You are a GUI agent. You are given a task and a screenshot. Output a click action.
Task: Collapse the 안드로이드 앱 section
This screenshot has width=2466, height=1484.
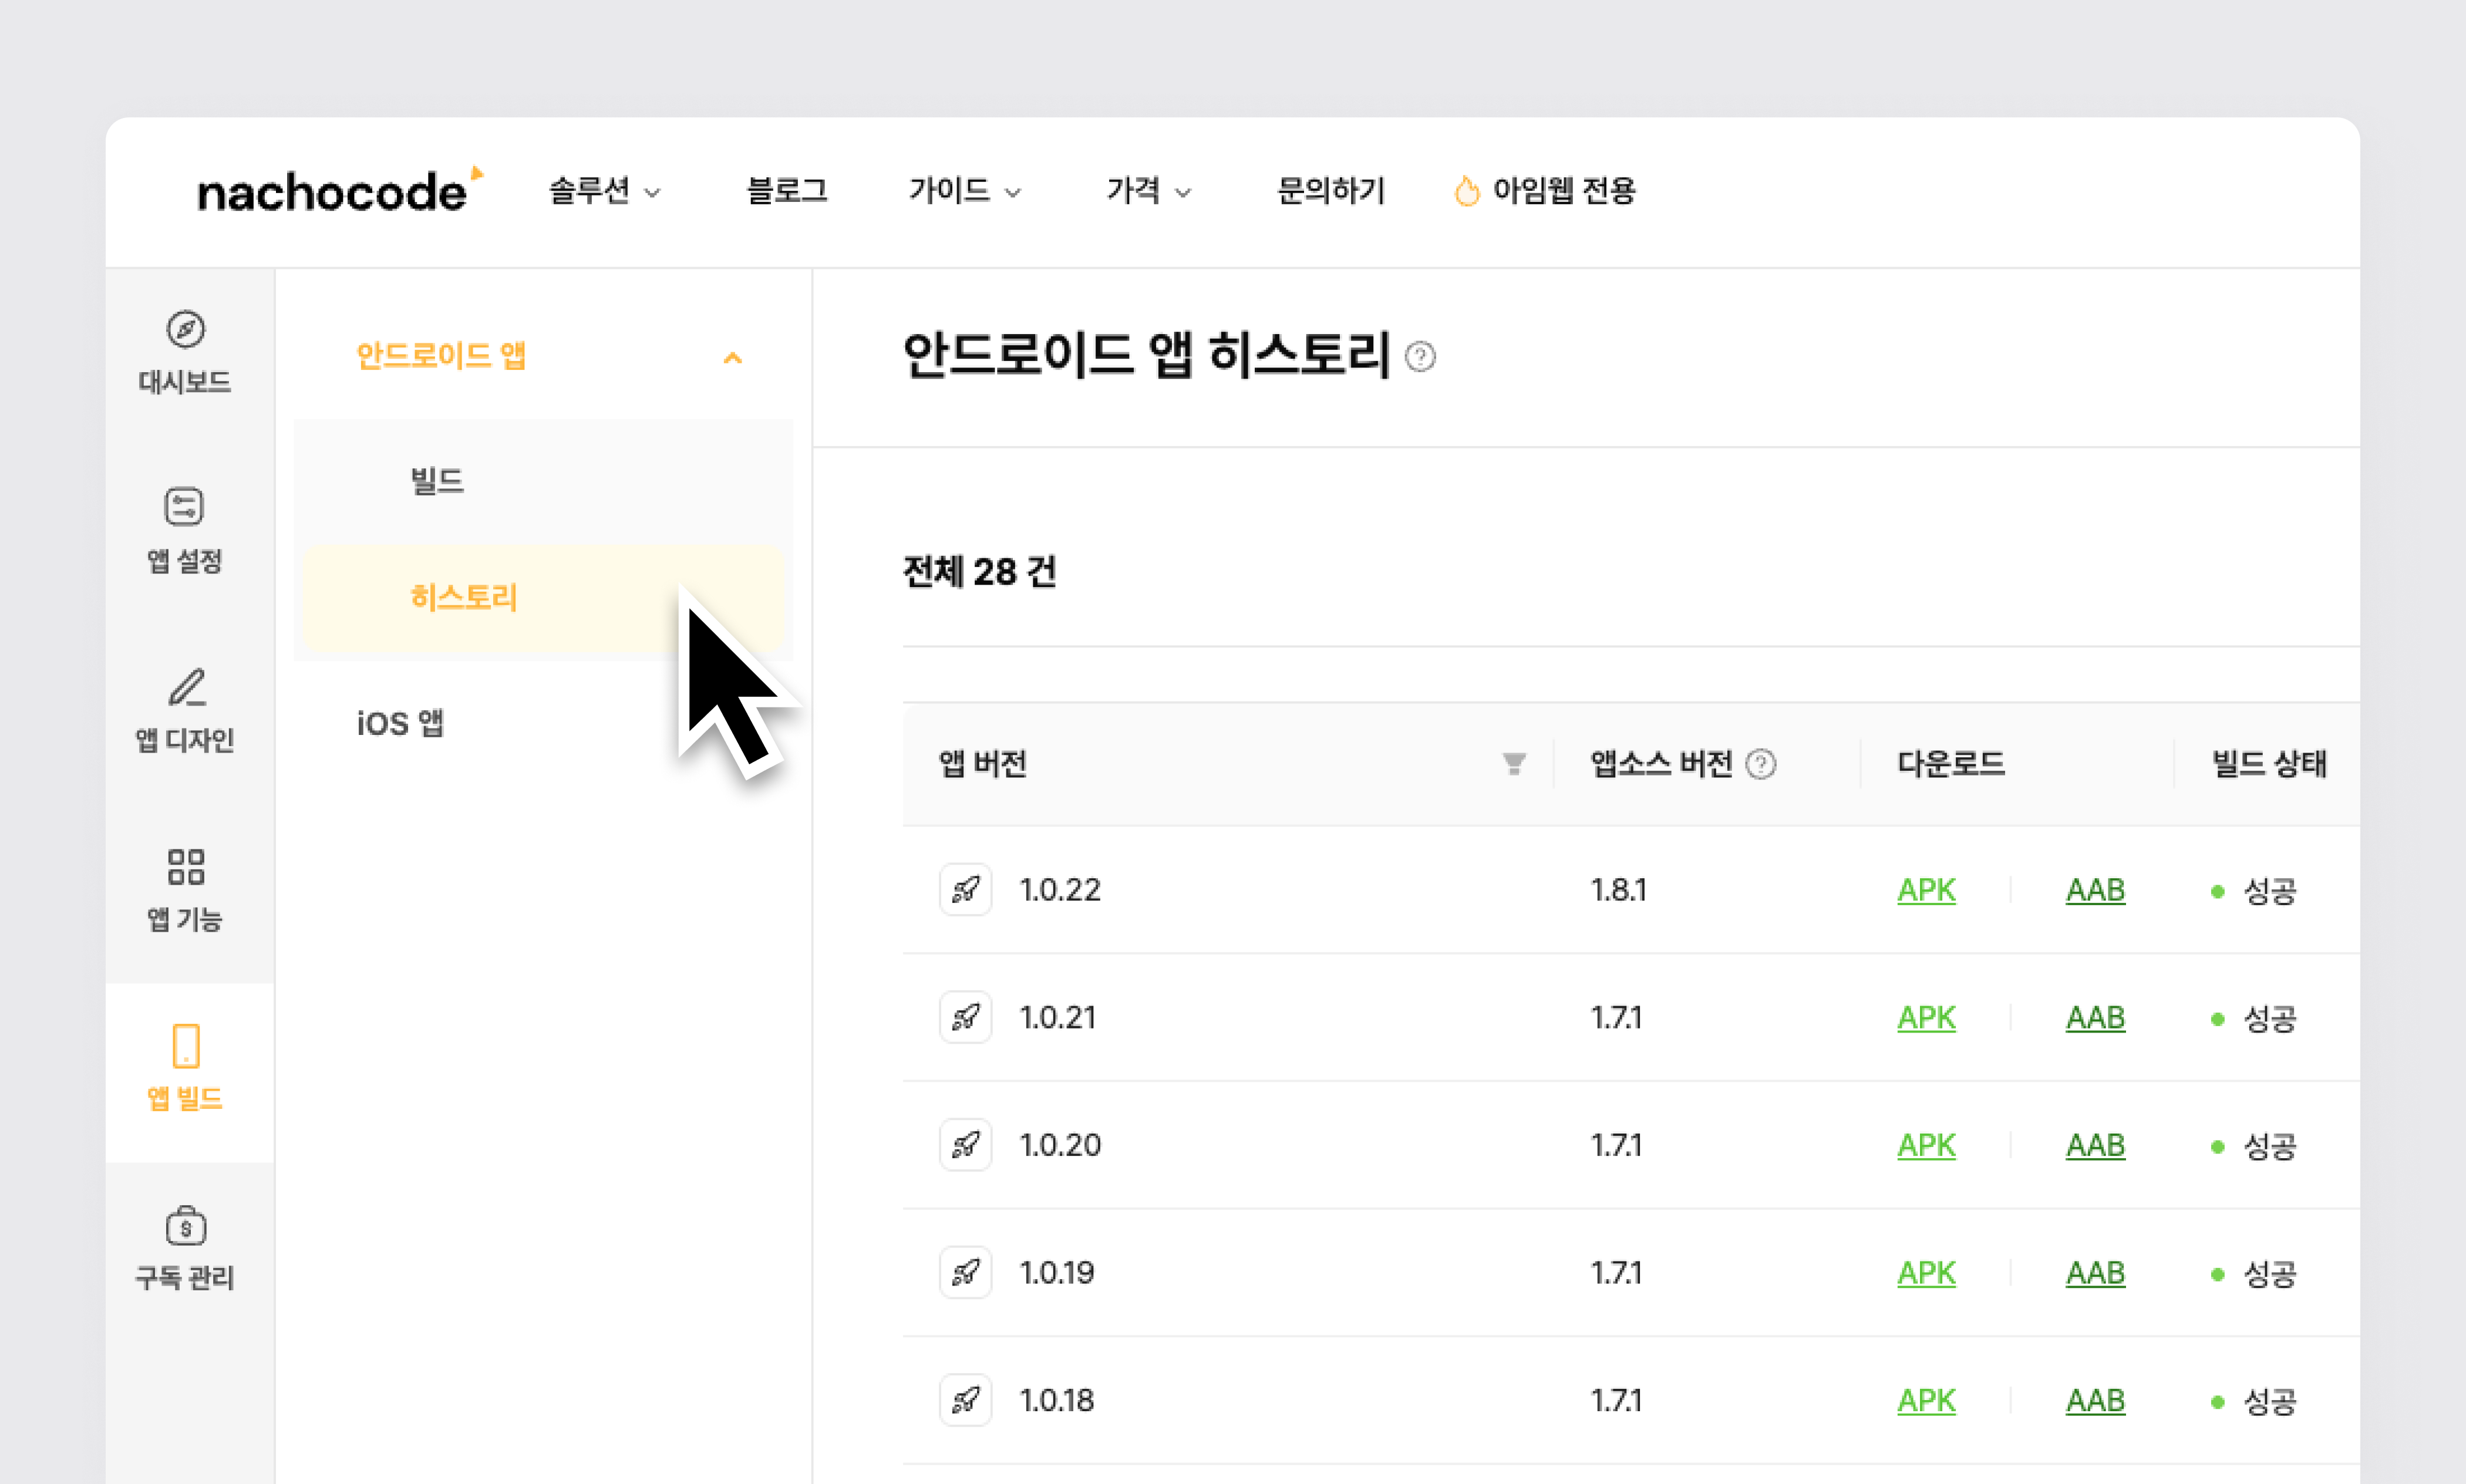coord(733,358)
